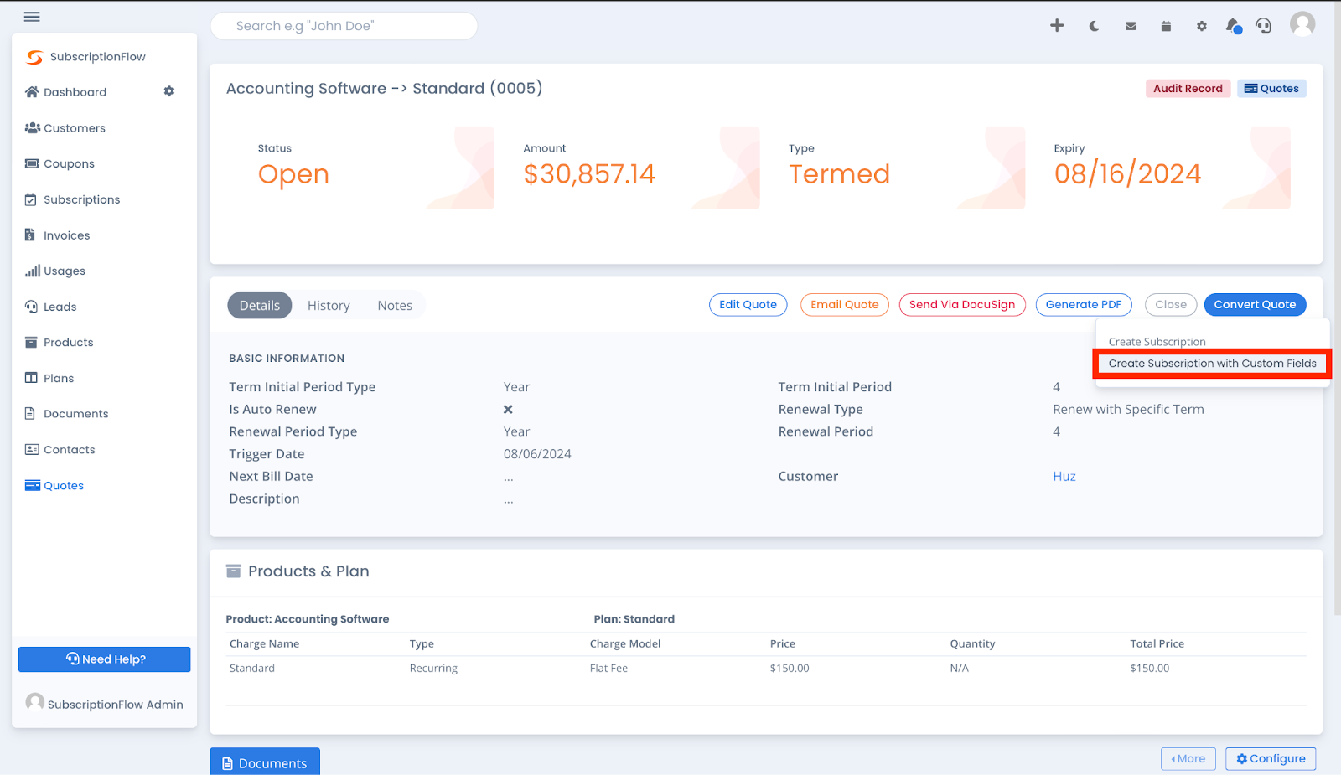This screenshot has height=775, width=1341.
Task: Choose Create Subscription option
Action: (x=1157, y=342)
